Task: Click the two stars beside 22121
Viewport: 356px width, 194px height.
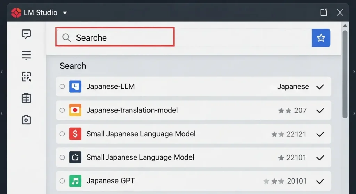Action: 278,134
